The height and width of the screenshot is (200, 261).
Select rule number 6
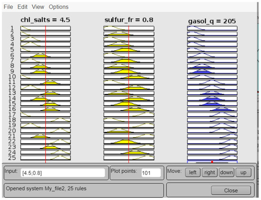click(x=12, y=55)
